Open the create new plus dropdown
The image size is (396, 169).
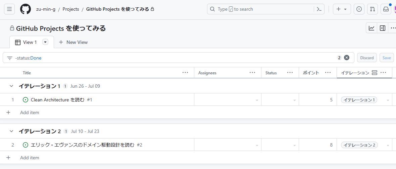click(x=342, y=9)
